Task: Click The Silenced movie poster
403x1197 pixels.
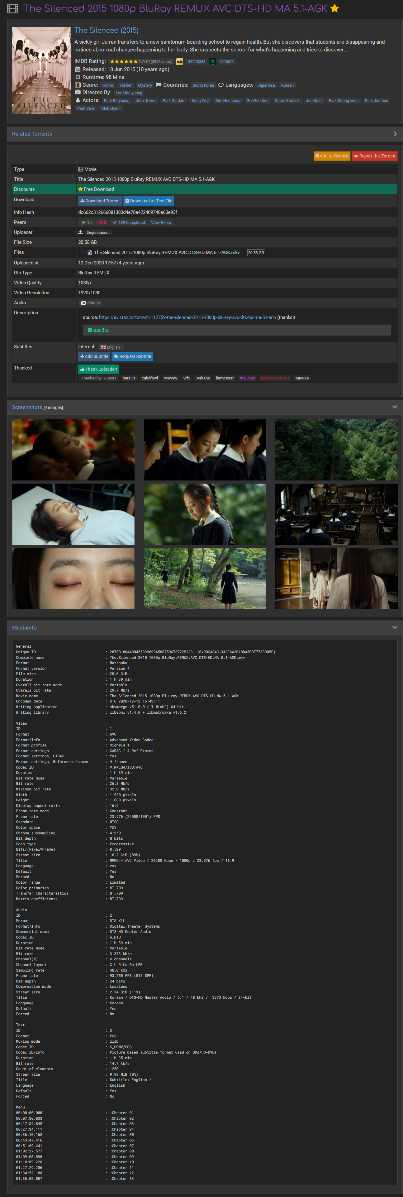Action: (42, 70)
